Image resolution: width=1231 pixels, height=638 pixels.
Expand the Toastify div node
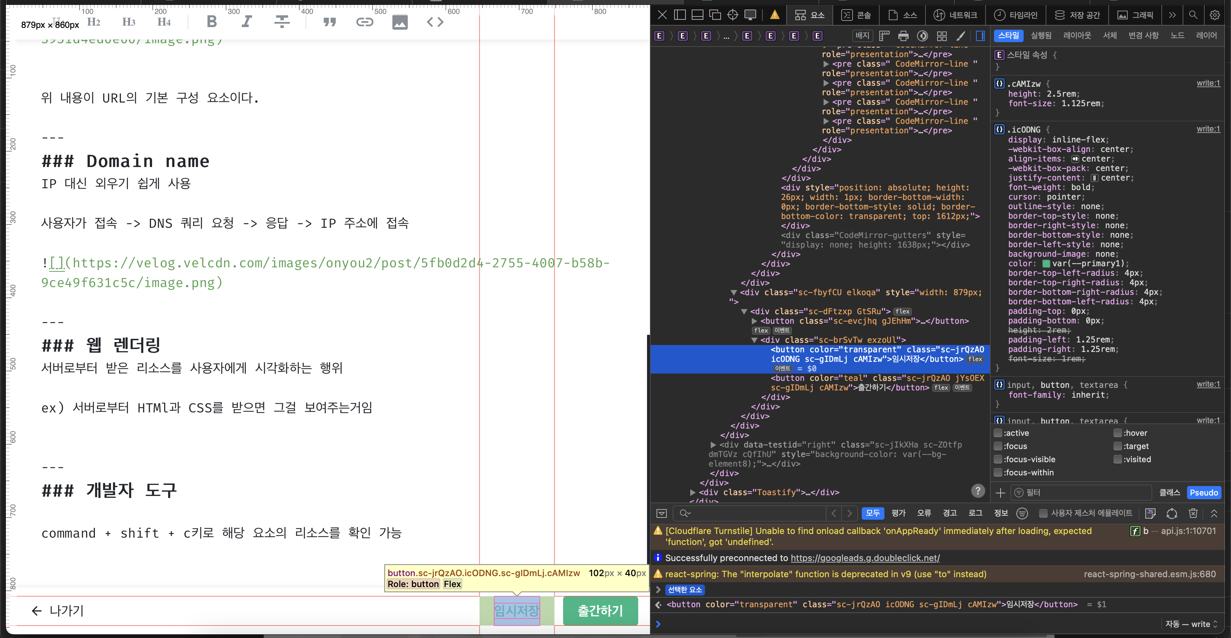(693, 492)
